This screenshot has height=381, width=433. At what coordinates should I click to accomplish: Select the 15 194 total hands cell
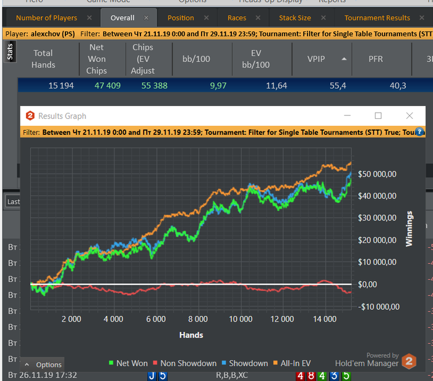[x=61, y=85]
